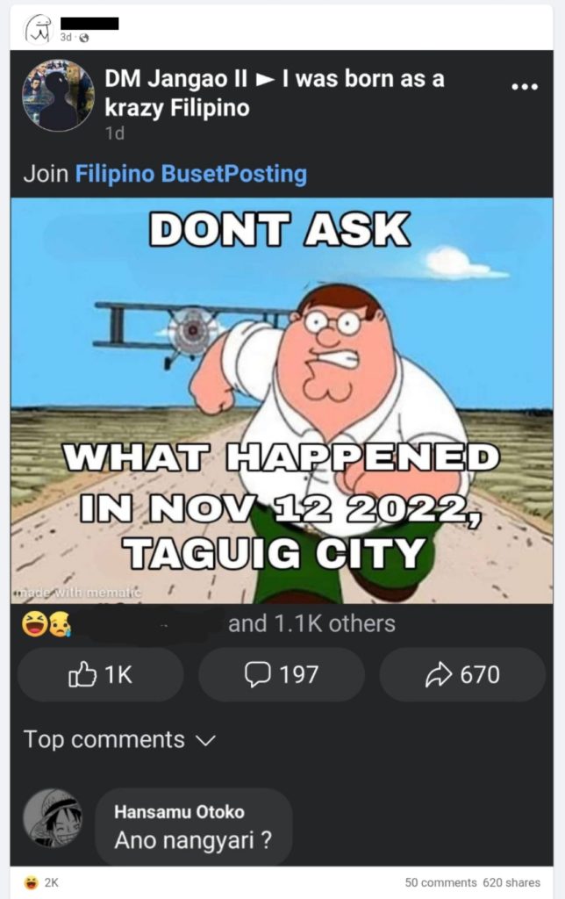Click the chevron next to Top comments

205,741
